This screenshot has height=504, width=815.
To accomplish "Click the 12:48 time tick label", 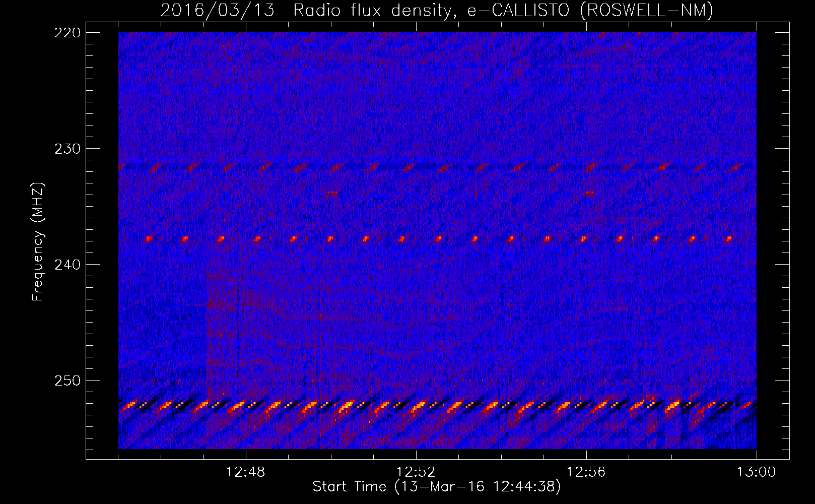I will coord(246,472).
